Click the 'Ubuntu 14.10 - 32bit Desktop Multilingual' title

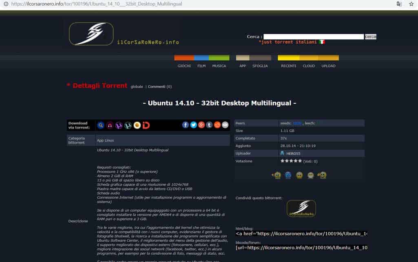(x=219, y=103)
